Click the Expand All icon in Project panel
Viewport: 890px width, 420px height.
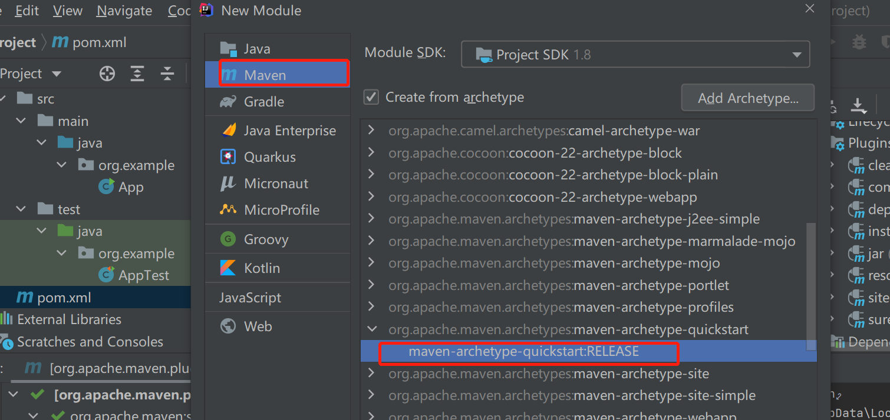[137, 74]
